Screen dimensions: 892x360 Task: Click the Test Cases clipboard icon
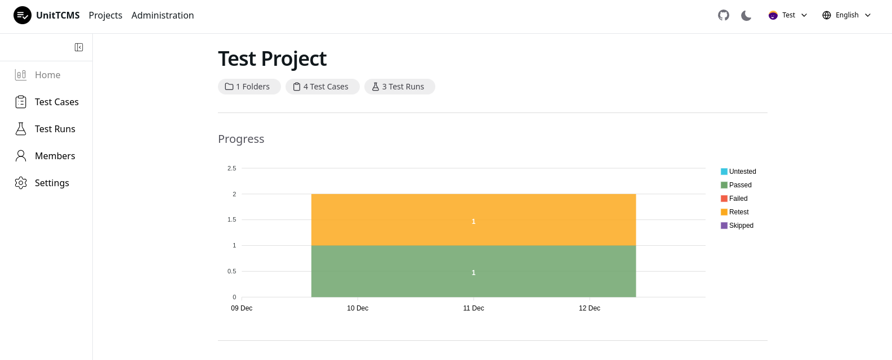click(x=21, y=102)
